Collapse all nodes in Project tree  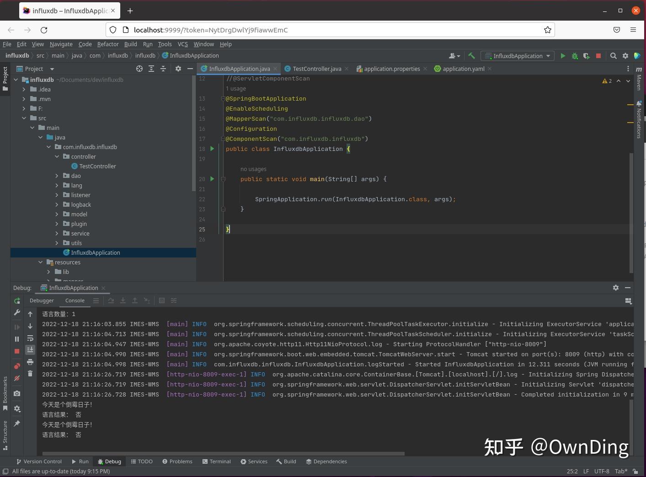point(163,69)
